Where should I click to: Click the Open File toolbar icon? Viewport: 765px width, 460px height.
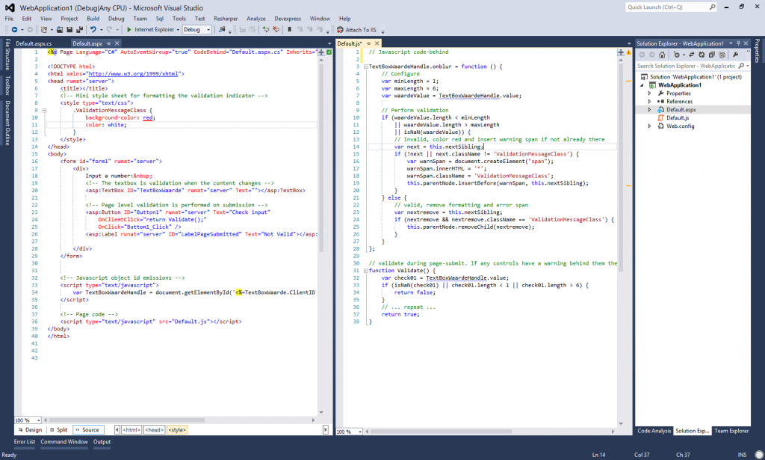(x=60, y=30)
